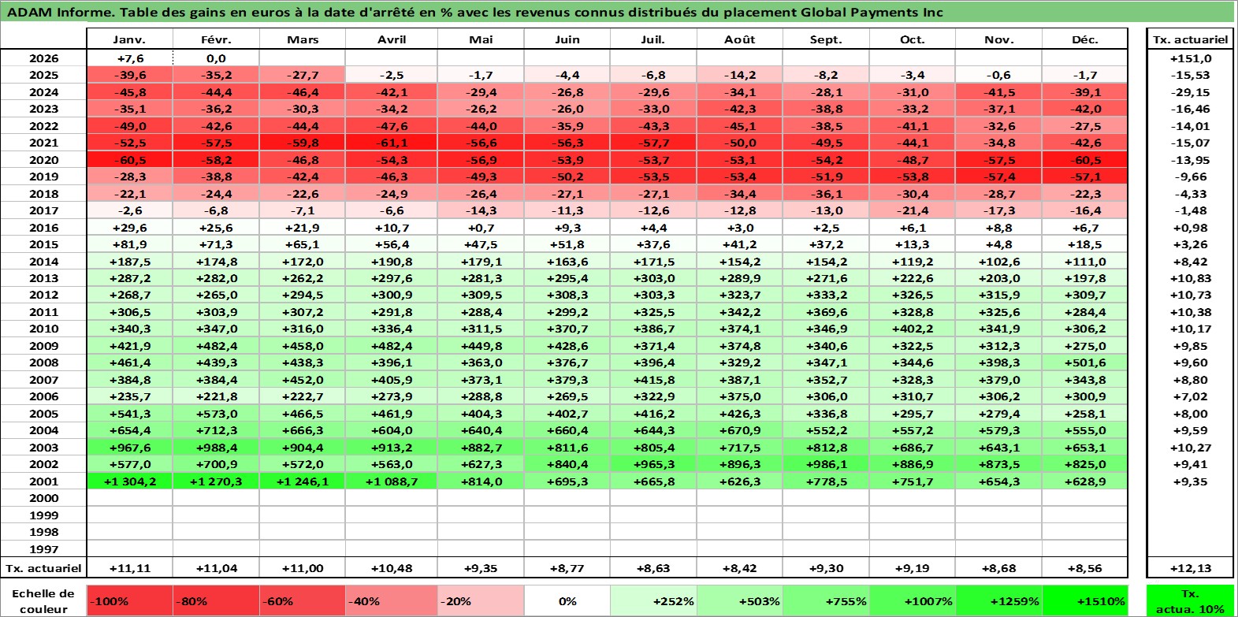
Task: Click the '+151,0' actuarial rate for 2026
Action: click(1190, 58)
